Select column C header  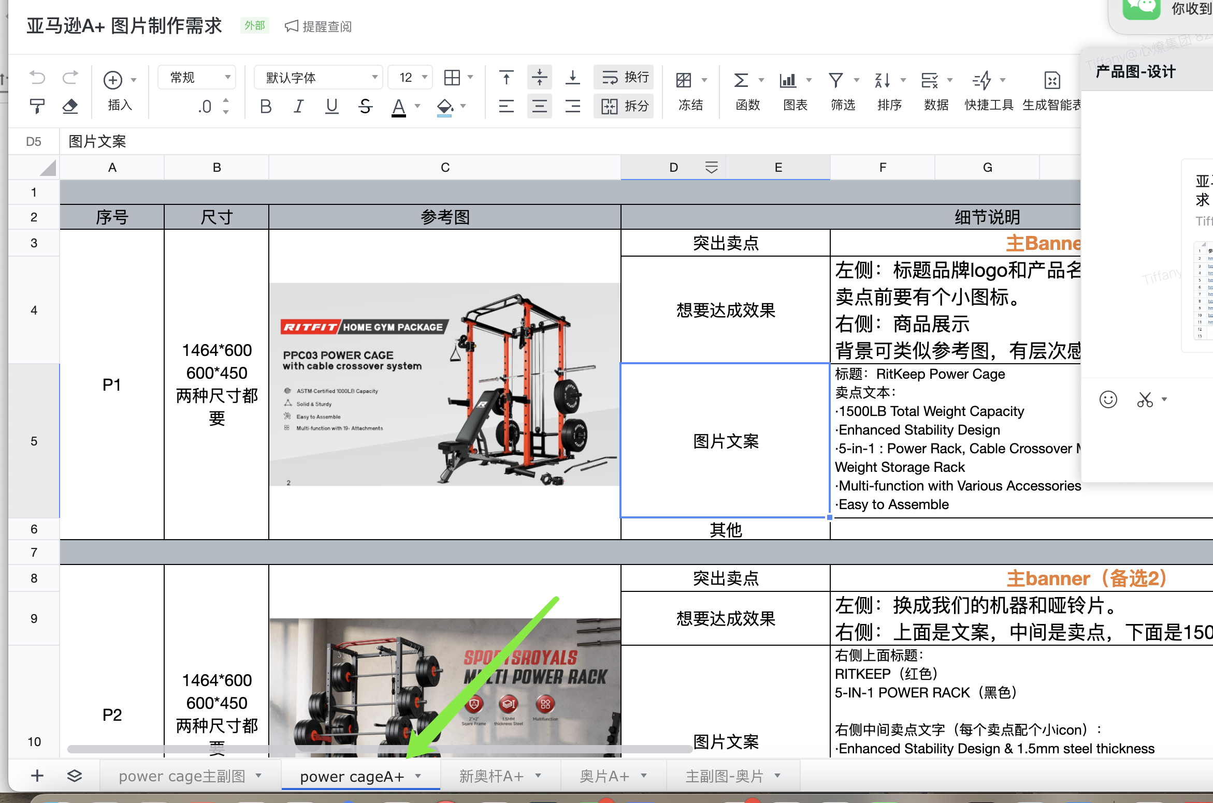[445, 168]
